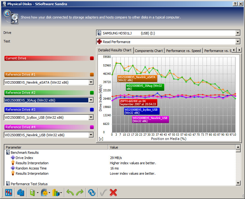Click the tab strip right scroll arrow
This screenshot has height=199, width=245.
click(x=239, y=50)
